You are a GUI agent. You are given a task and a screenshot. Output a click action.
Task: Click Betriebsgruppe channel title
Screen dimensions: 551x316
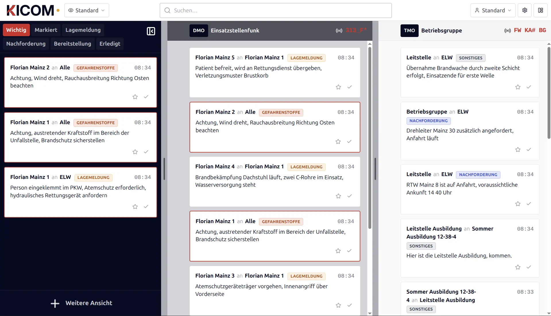point(442,30)
